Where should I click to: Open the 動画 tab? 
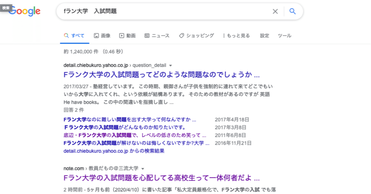tap(127, 36)
